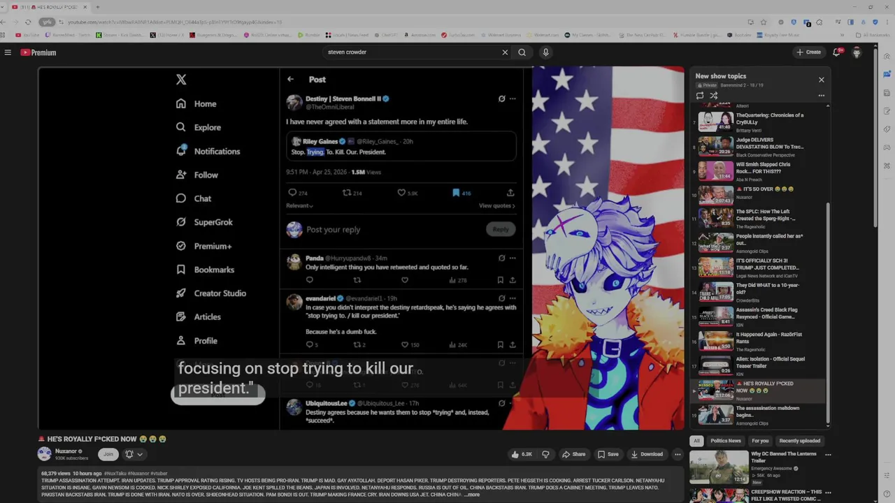Screen dimensions: 895x503
Task: Play IT'S OFFICIALLY SCH 3 Trump video
Action: (x=759, y=268)
